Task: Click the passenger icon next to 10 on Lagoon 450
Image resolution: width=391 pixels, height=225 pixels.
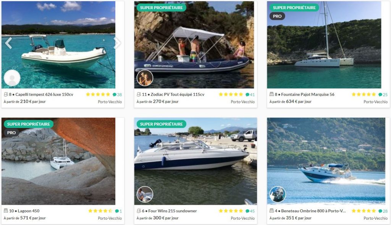Action: coord(6,211)
